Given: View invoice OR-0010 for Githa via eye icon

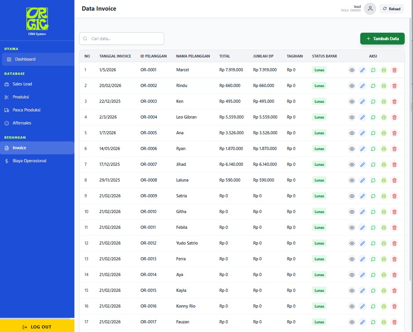Looking at the screenshot, I should [x=352, y=212].
